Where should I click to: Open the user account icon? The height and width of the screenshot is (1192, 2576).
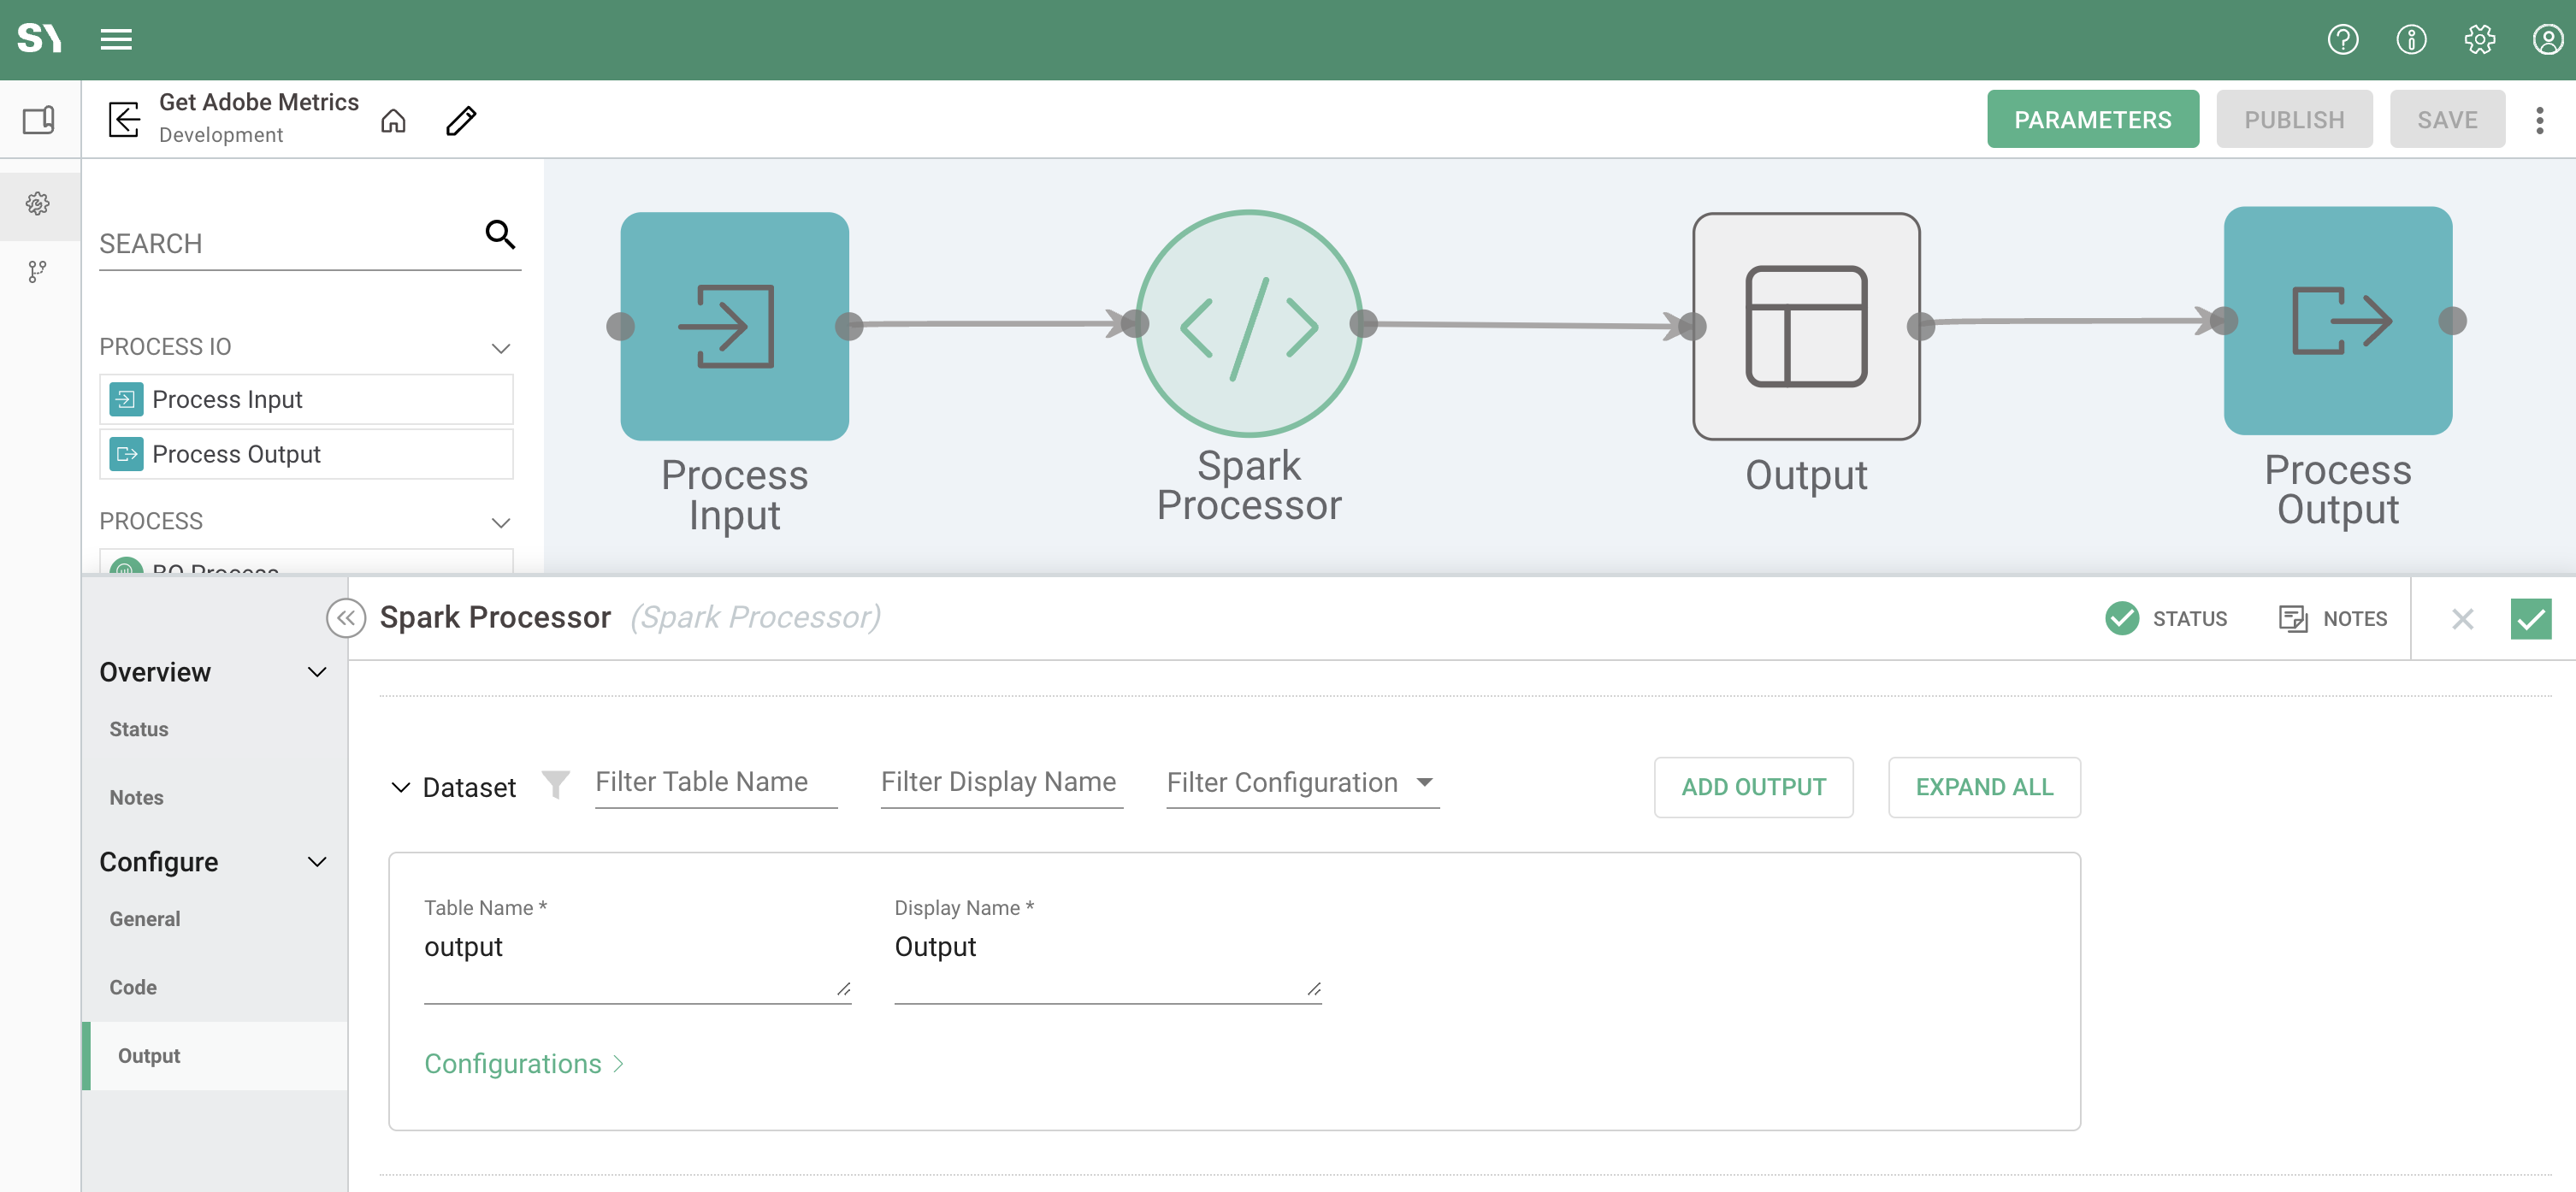tap(2547, 39)
